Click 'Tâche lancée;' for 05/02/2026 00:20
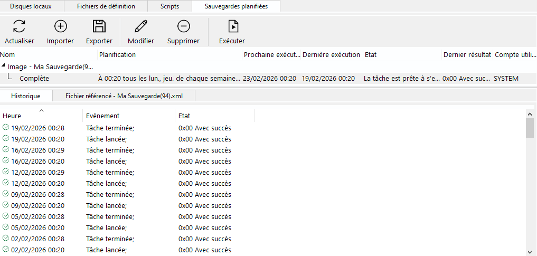537x256 pixels. (107, 227)
